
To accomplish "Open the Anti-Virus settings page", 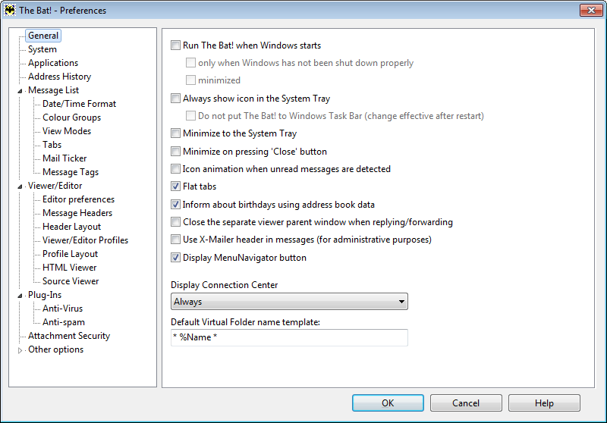I will [63, 309].
